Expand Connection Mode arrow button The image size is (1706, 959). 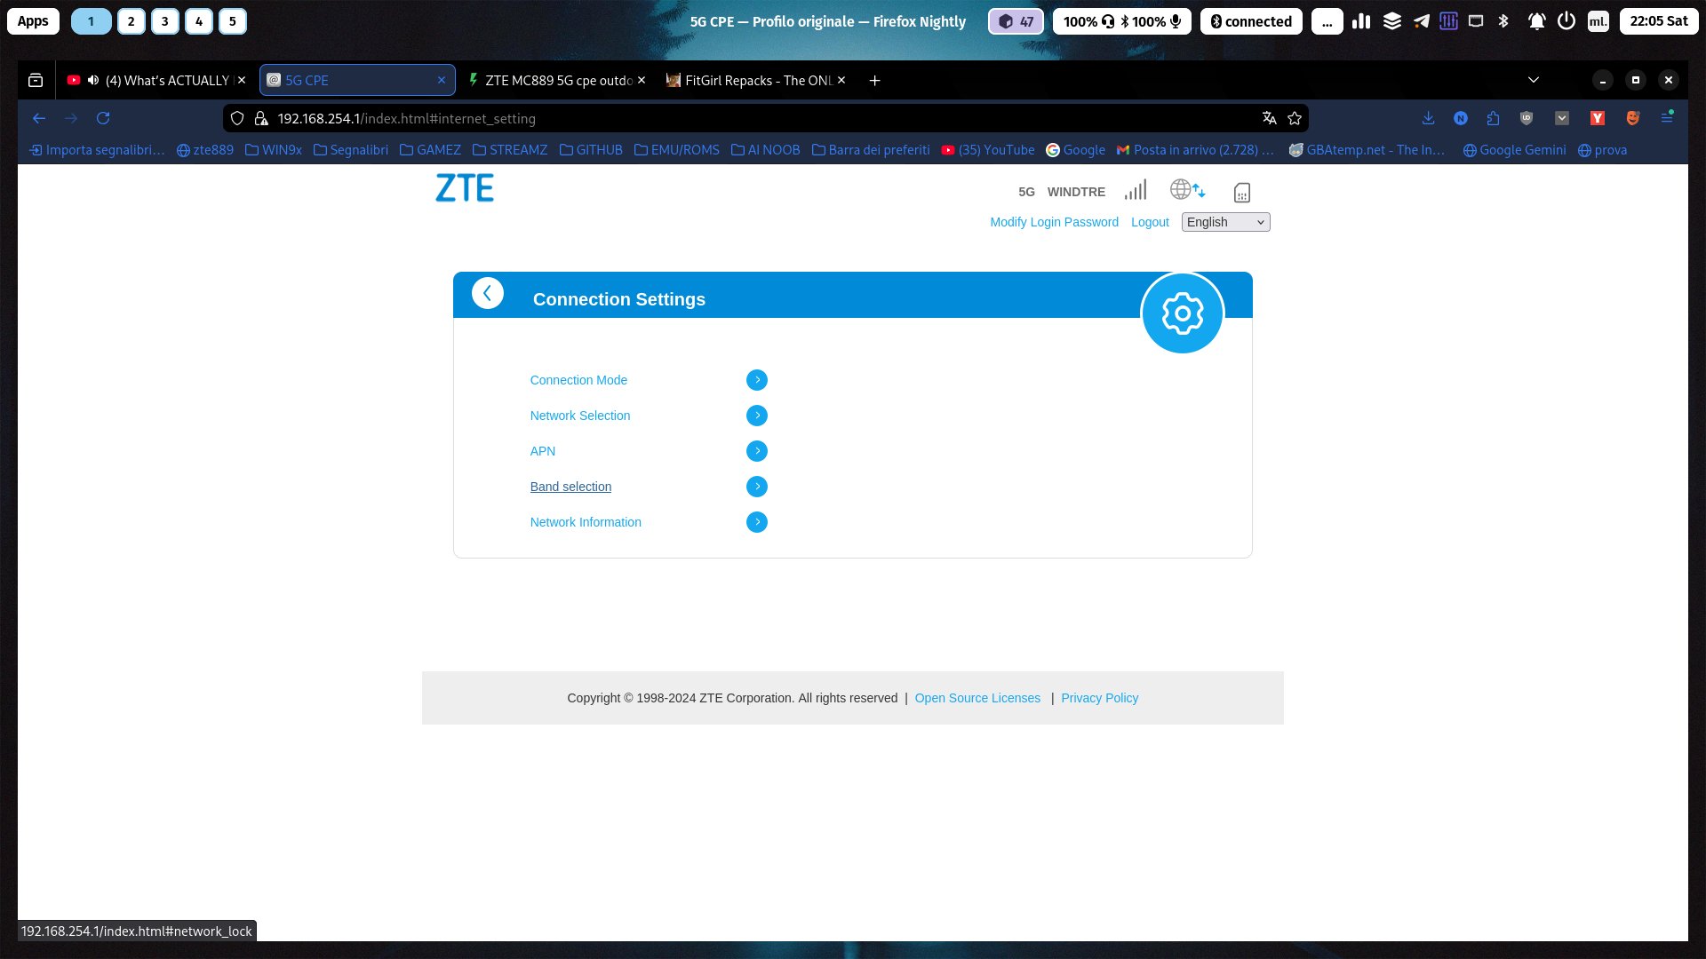tap(756, 380)
